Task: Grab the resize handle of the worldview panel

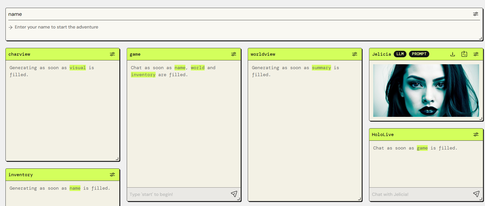Action: pos(359,199)
